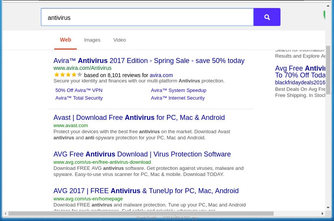Open AVG Free Antivirus Download result

pos(142,154)
